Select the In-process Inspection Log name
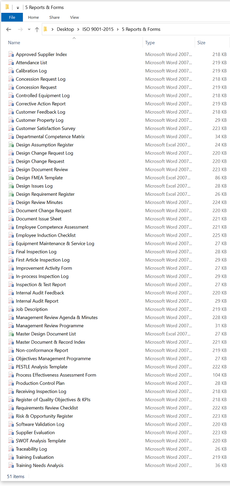 point(42,276)
